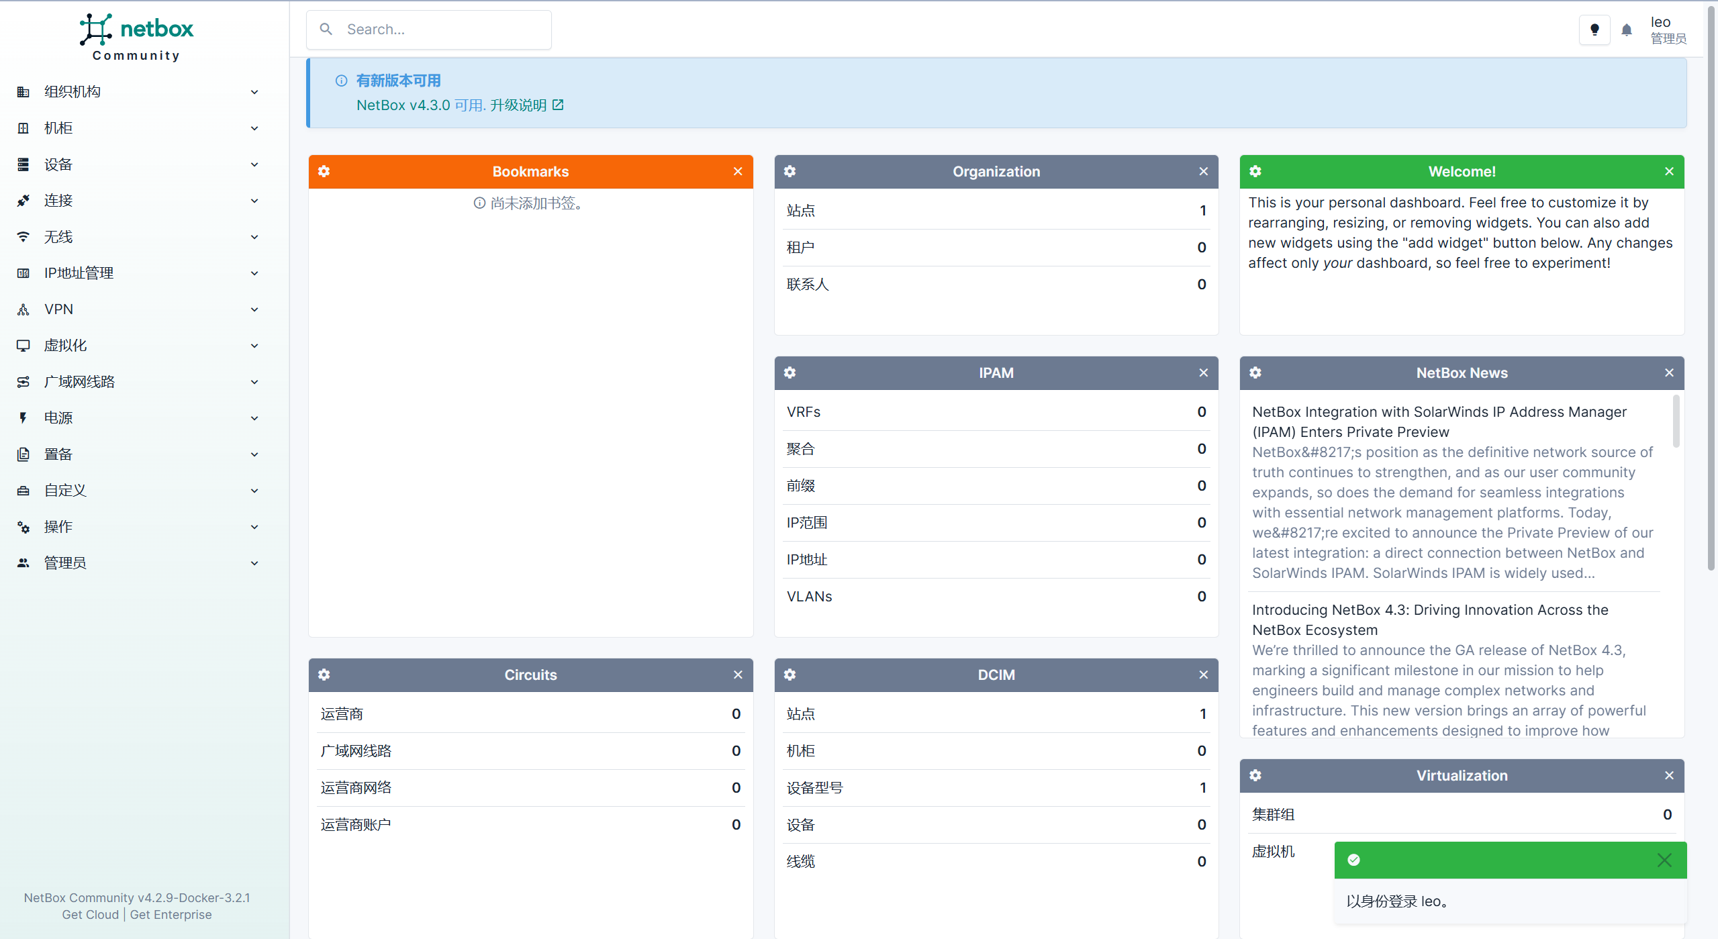The height and width of the screenshot is (939, 1718).
Task: Click the Bookmarks widget gear icon
Action: (324, 171)
